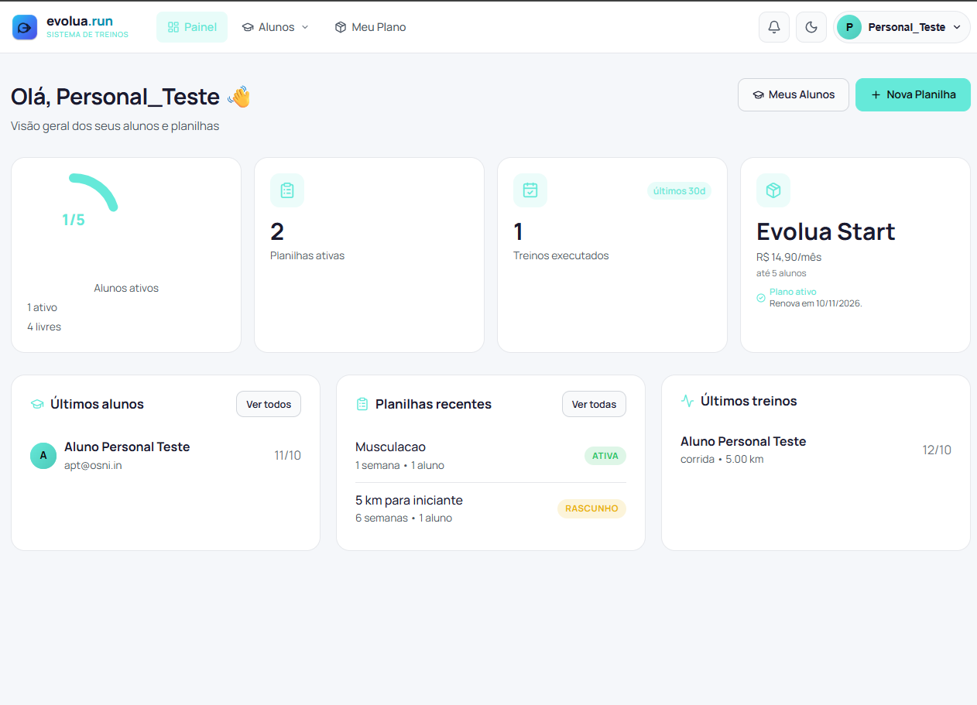Click the P avatar in the user menu
Viewport: 977px width, 705px height.
click(849, 27)
